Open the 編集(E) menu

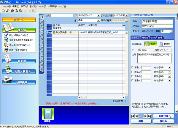pos(16,7)
